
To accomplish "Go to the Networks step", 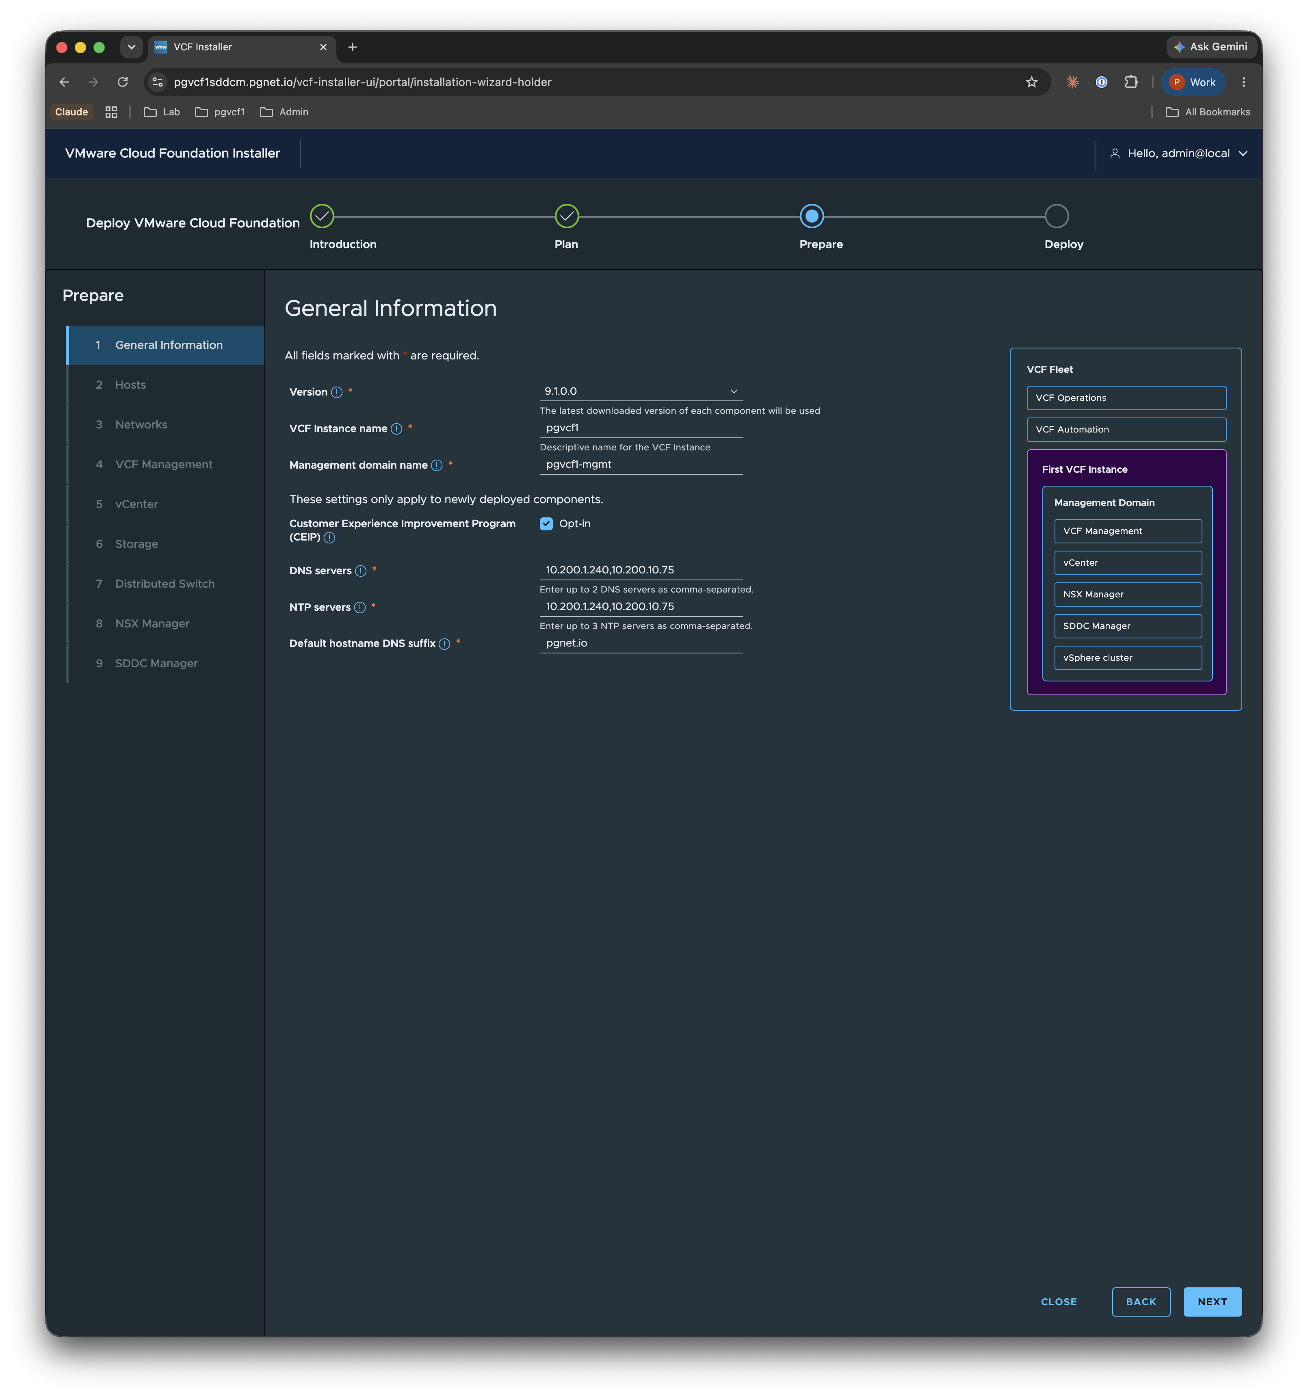I will [x=165, y=424].
